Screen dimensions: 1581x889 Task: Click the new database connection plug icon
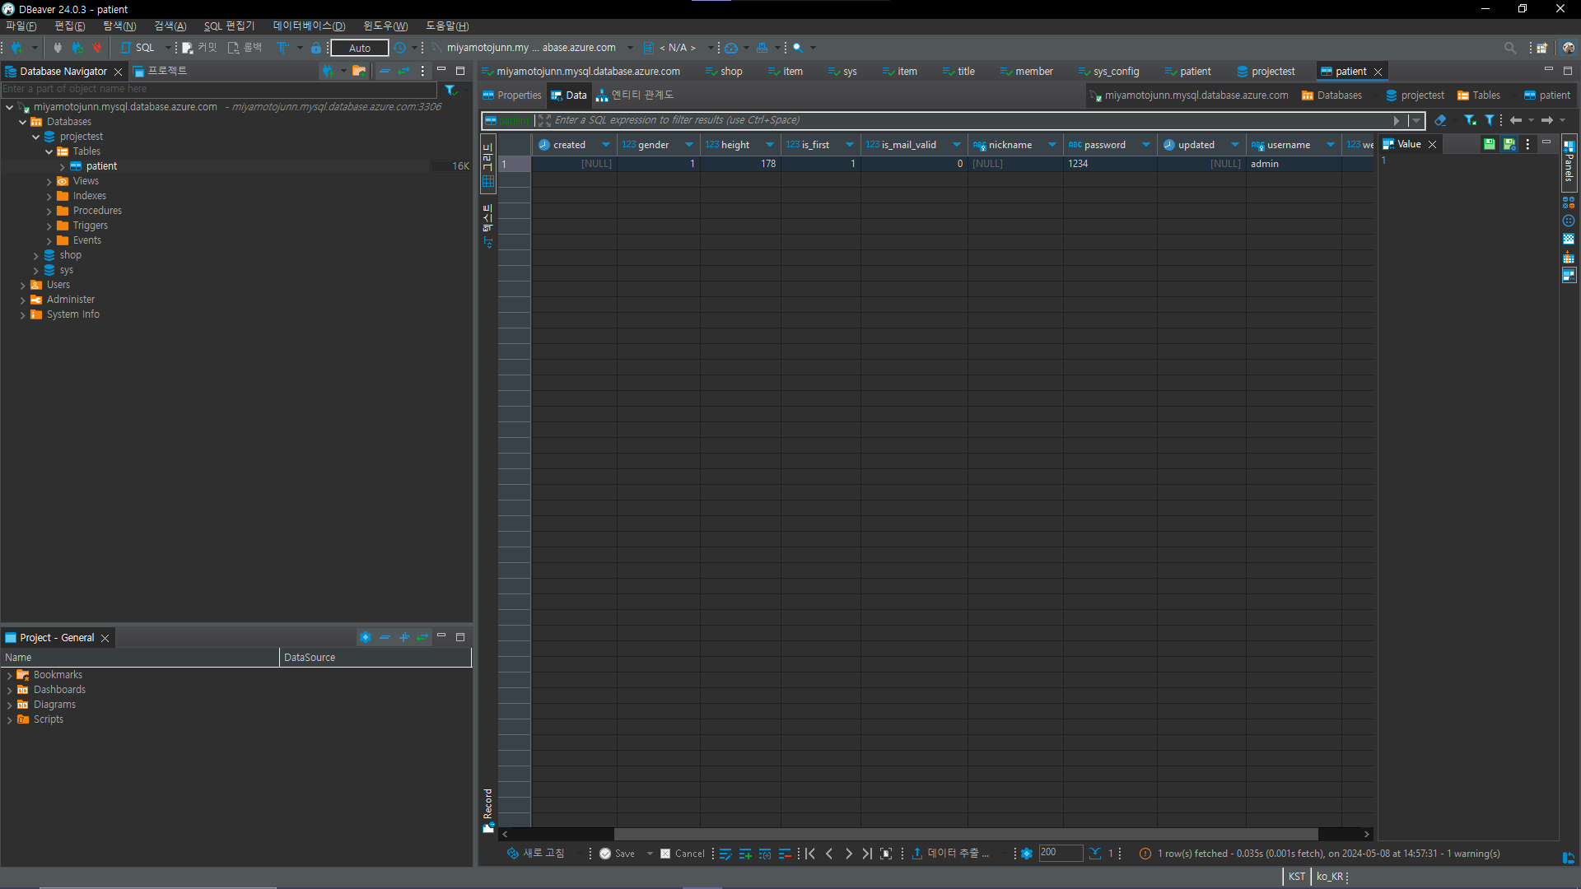pos(16,48)
